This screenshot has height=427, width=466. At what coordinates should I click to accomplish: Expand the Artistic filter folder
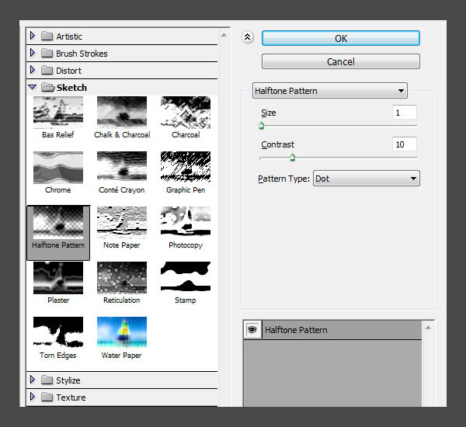tap(33, 36)
